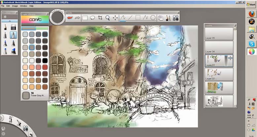Open the Help menu
257x137 pixels.
31,6
